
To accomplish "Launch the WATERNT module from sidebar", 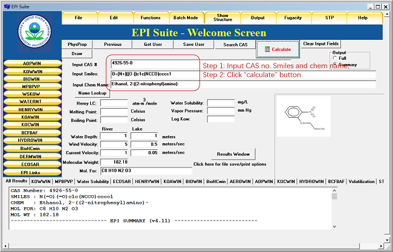I will click(x=32, y=102).
